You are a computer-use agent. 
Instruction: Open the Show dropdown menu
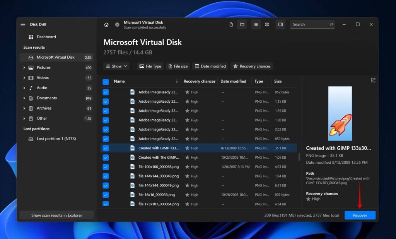pos(116,66)
